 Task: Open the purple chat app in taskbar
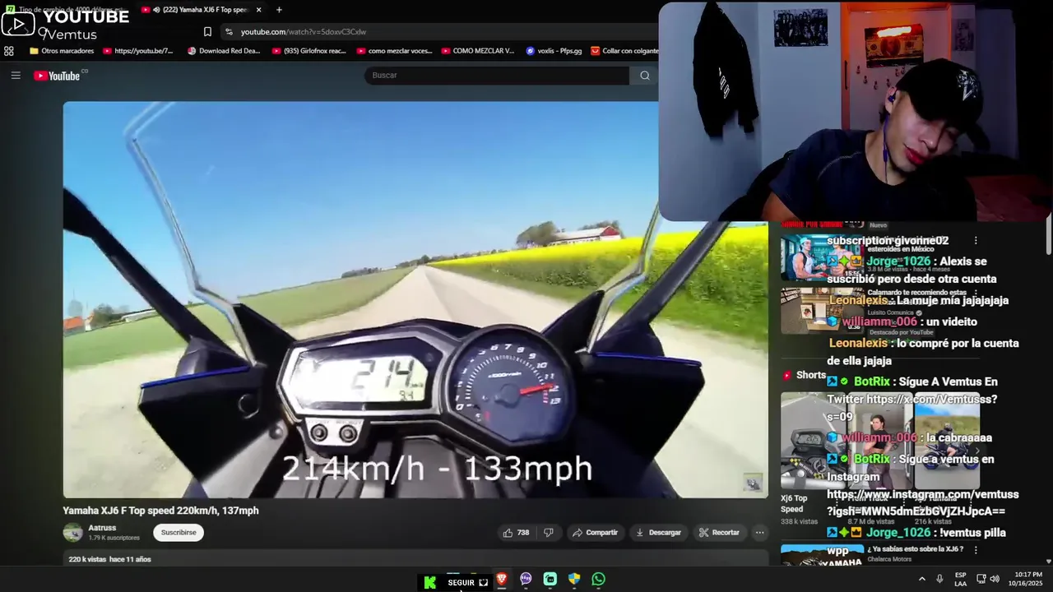coord(526,579)
